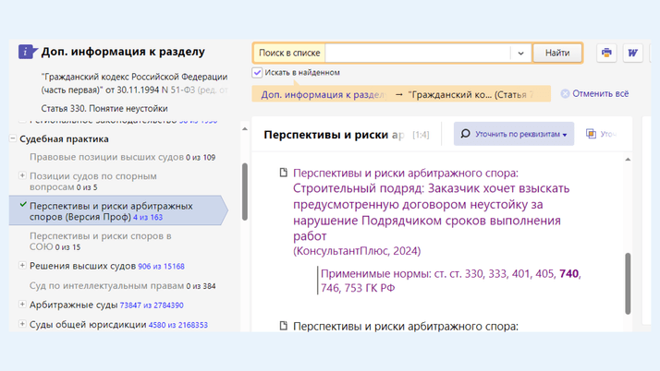
Task: Expand the Суды общей юрисдикции node
Action: tap(22, 324)
